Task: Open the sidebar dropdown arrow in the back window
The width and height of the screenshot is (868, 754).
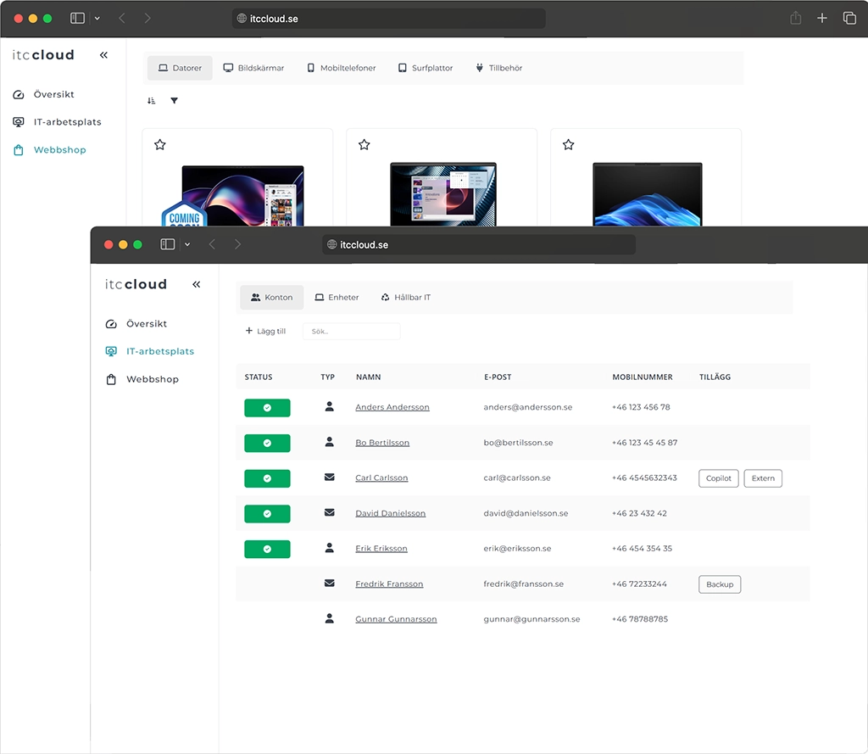Action: pyautogui.click(x=97, y=18)
